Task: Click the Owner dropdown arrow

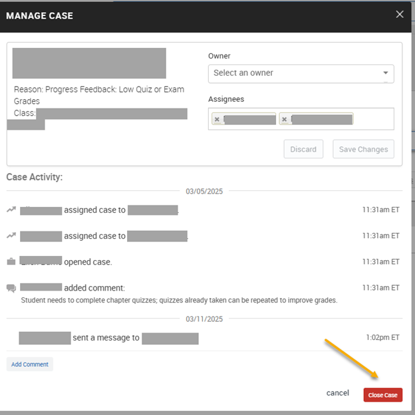Action: [x=386, y=73]
